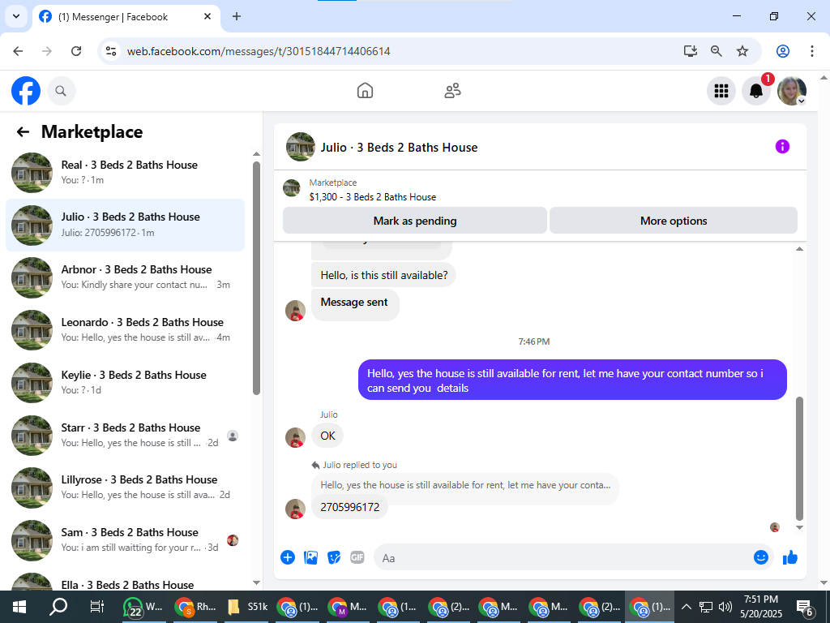This screenshot has width=830, height=623.
Task: Open WhatsApp from taskbar
Action: coord(143,607)
